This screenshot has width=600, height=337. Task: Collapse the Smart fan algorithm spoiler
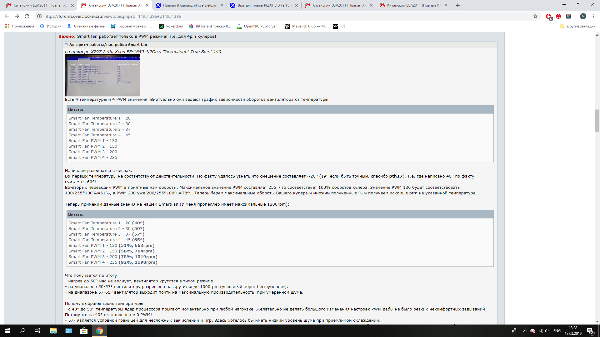click(67, 45)
